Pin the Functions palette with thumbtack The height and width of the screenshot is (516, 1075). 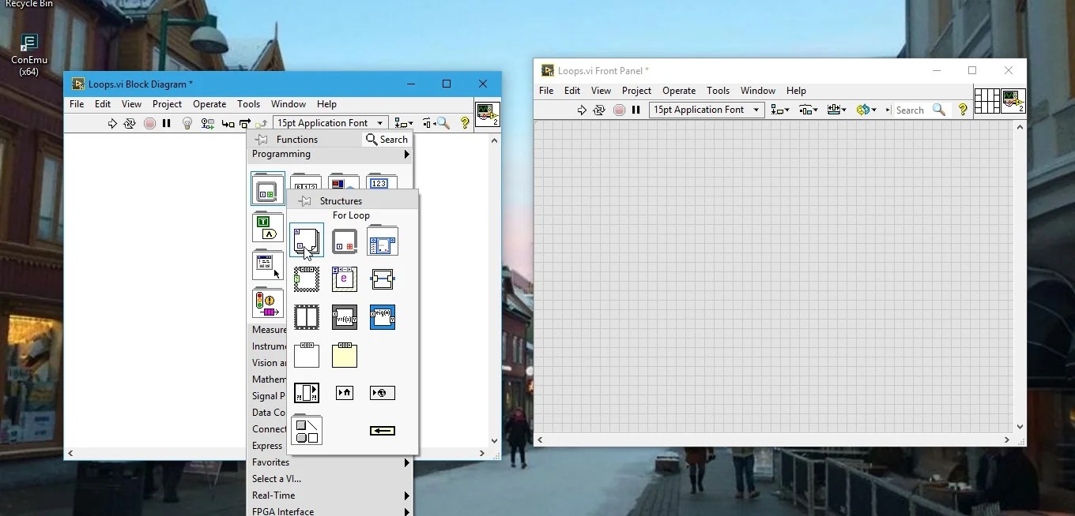click(x=262, y=140)
